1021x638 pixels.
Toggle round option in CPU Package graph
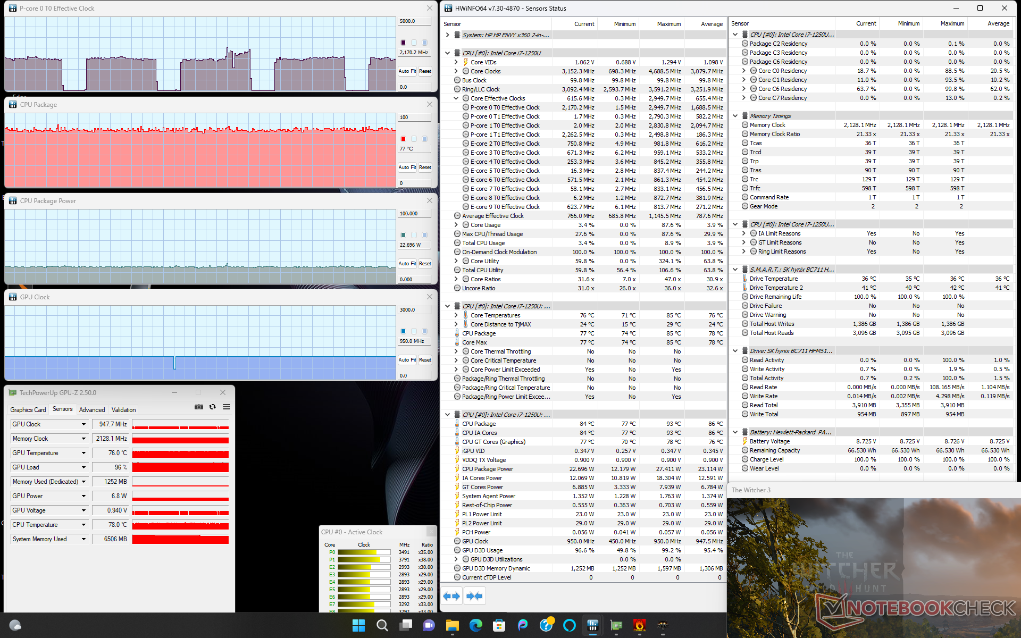tap(414, 139)
